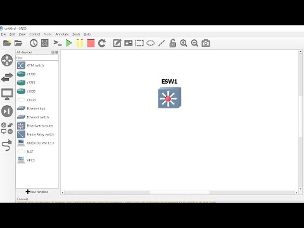Select the add note tool
Image resolution: width=304 pixels, height=228 pixels.
pos(117,43)
